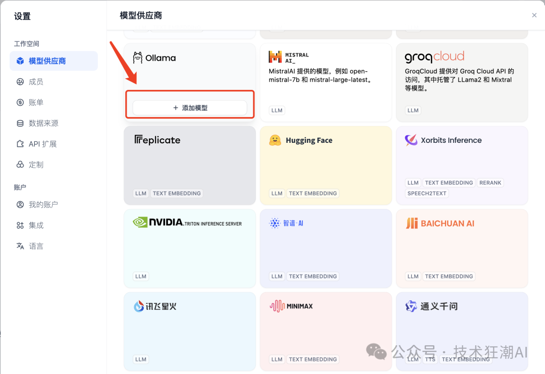Click the My Account profile icon
The width and height of the screenshot is (545, 374).
(x=20, y=204)
